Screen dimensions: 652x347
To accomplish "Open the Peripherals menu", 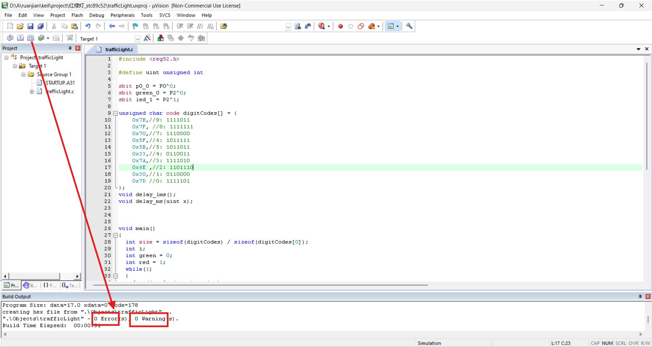I will click(x=123, y=15).
